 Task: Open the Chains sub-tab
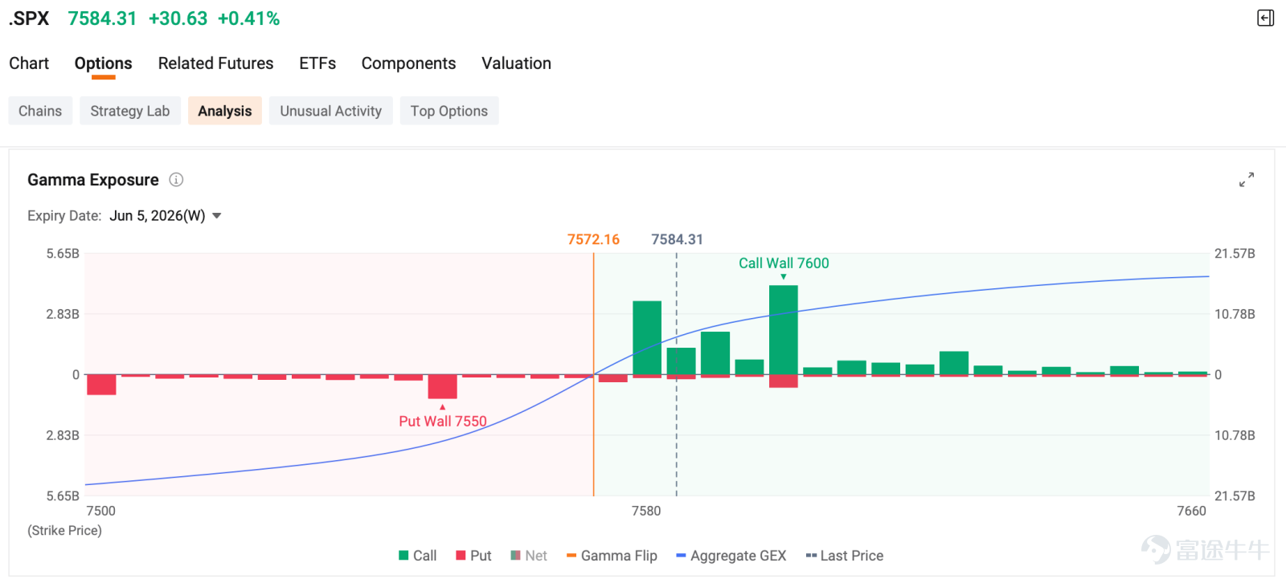coord(40,111)
